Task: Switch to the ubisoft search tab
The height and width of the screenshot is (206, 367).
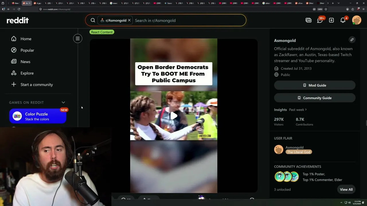Action: point(267,3)
